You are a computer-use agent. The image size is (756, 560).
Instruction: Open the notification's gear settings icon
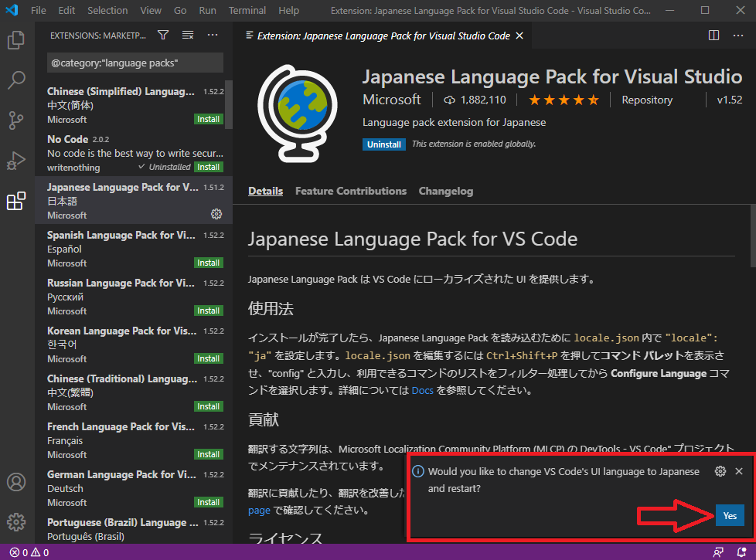(x=720, y=471)
